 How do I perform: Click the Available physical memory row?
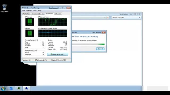pos(35,46)
